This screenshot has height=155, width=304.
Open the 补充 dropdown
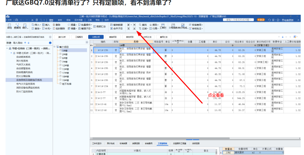click(x=47, y=29)
